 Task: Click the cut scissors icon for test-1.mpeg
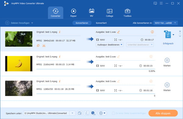click(x=44, y=45)
